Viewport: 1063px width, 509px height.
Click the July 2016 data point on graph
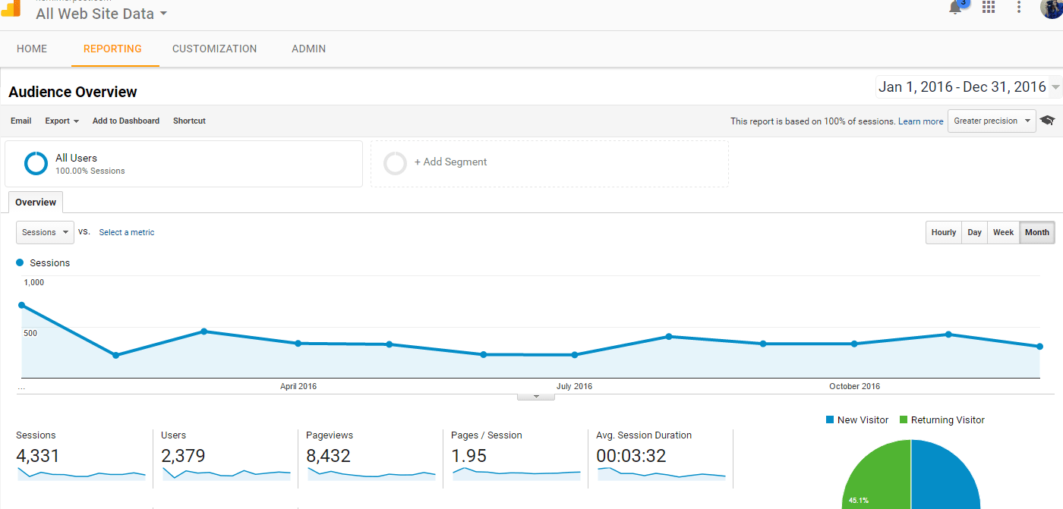coord(575,355)
